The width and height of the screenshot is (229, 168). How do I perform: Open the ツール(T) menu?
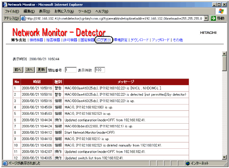[x=85, y=11]
